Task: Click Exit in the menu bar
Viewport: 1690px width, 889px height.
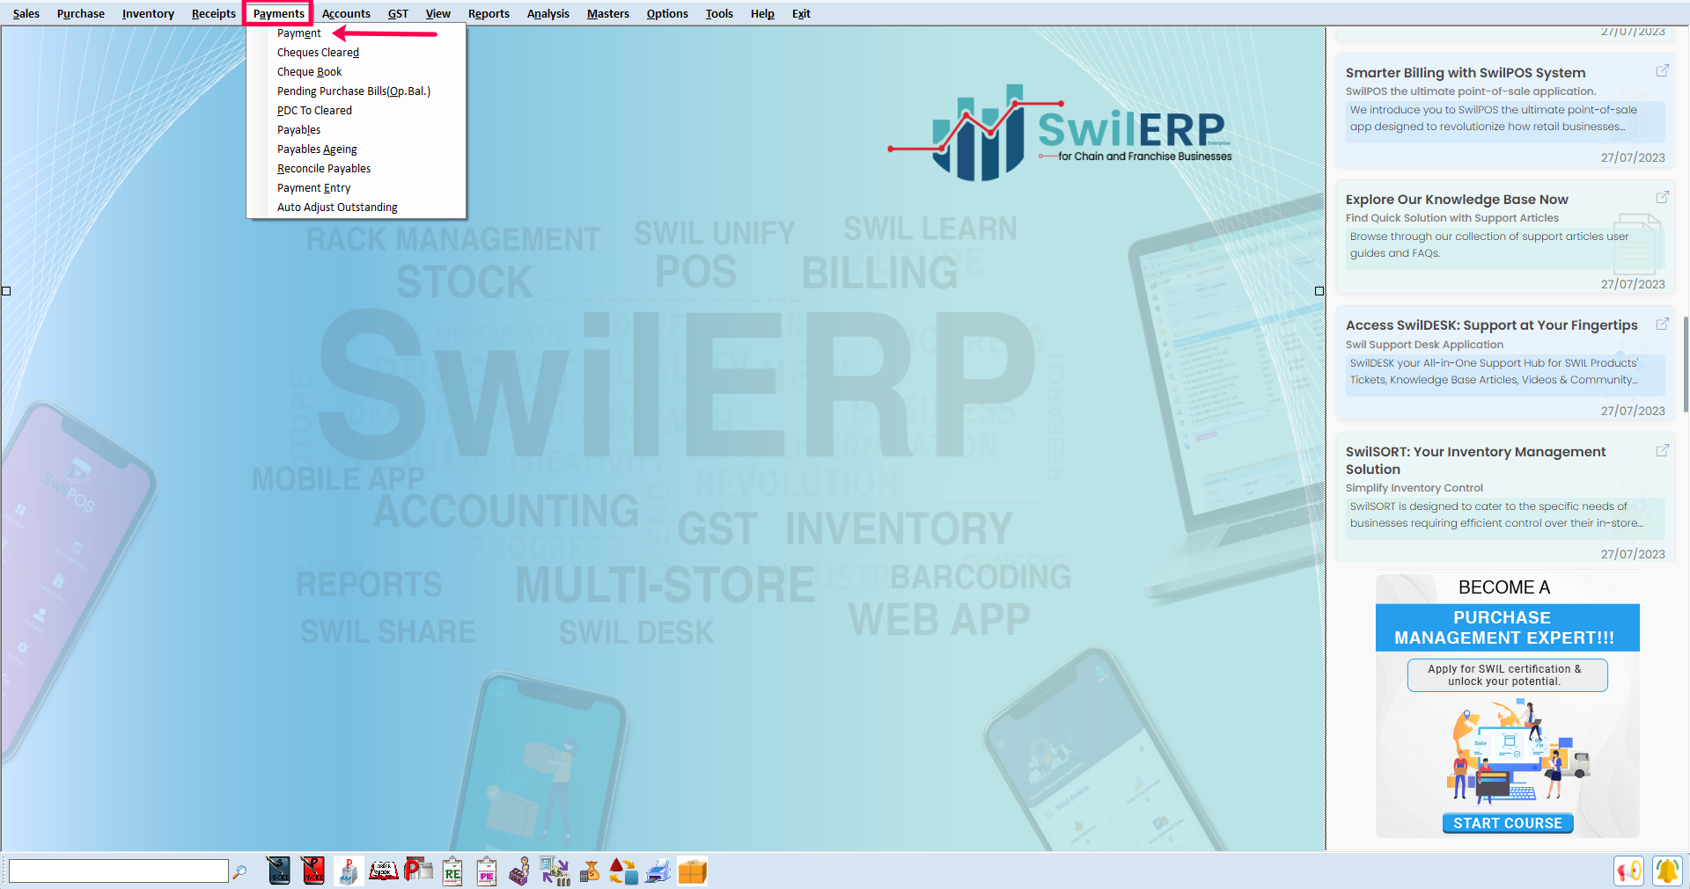Action: (x=801, y=13)
